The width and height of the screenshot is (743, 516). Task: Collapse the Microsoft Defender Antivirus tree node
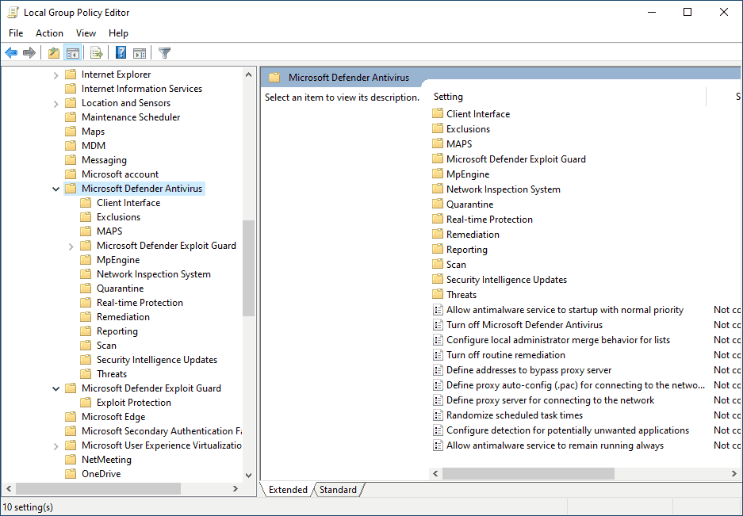pyautogui.click(x=56, y=189)
